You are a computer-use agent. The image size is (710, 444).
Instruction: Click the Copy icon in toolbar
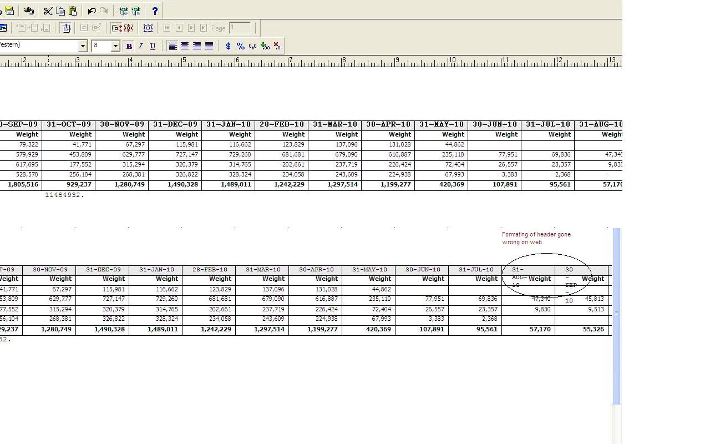(60, 11)
